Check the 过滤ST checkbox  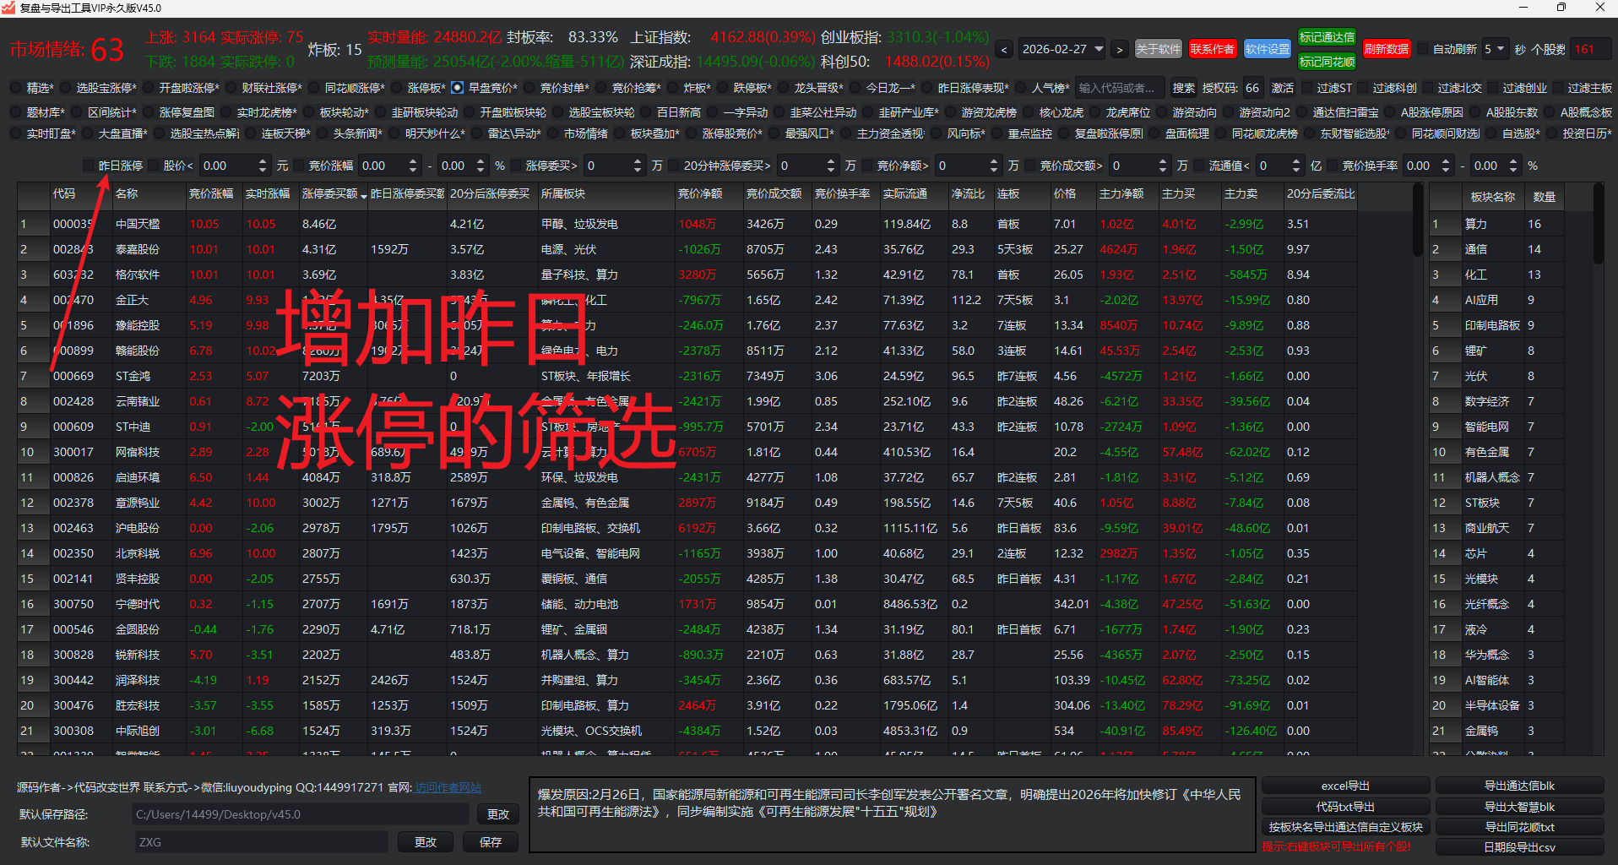tap(1308, 88)
